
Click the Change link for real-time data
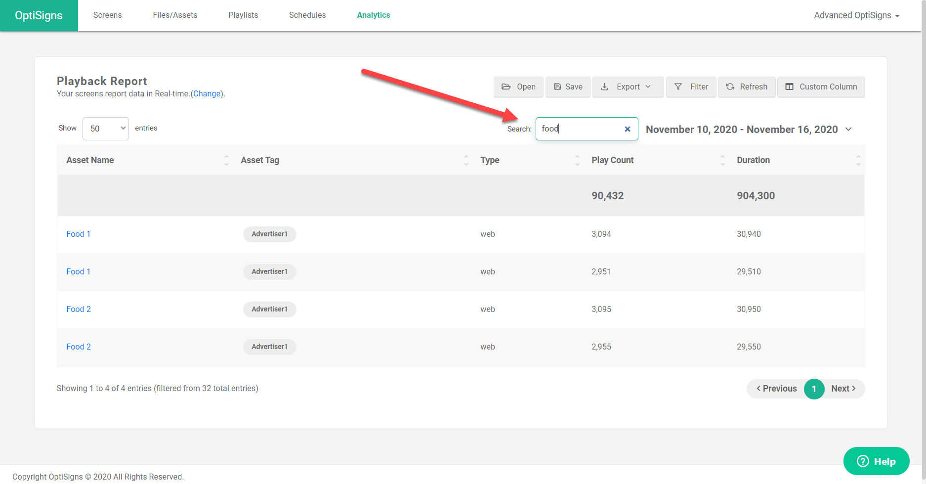207,94
